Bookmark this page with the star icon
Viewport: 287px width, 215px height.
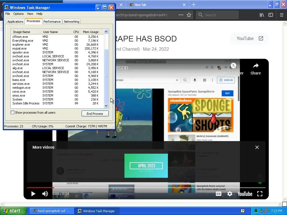coord(189,15)
